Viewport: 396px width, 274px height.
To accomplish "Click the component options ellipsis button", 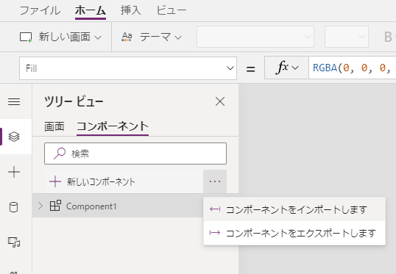I will (x=215, y=181).
